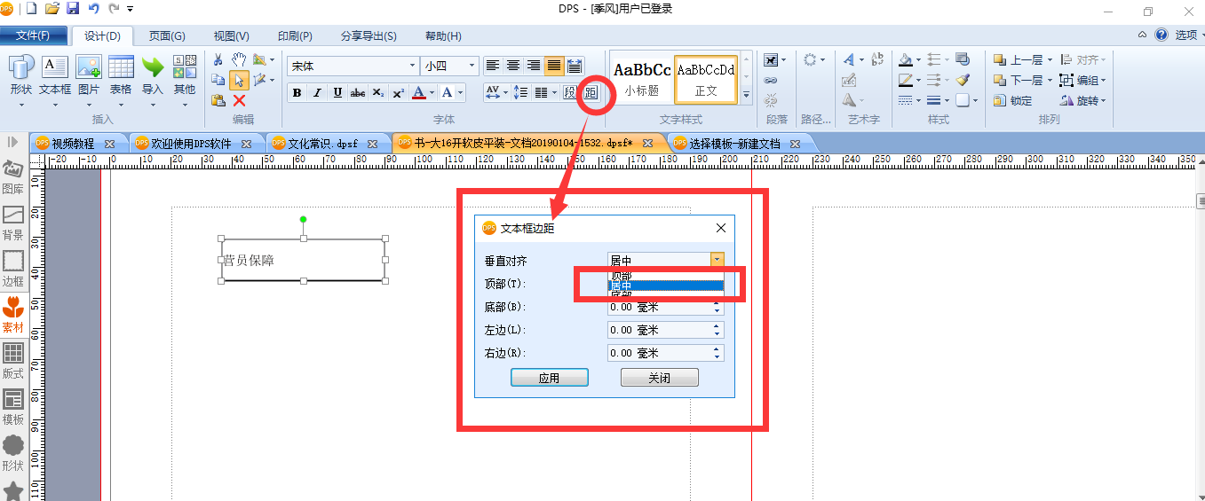This screenshot has width=1205, height=501.
Task: Click the character spacing AV icon
Action: [493, 92]
